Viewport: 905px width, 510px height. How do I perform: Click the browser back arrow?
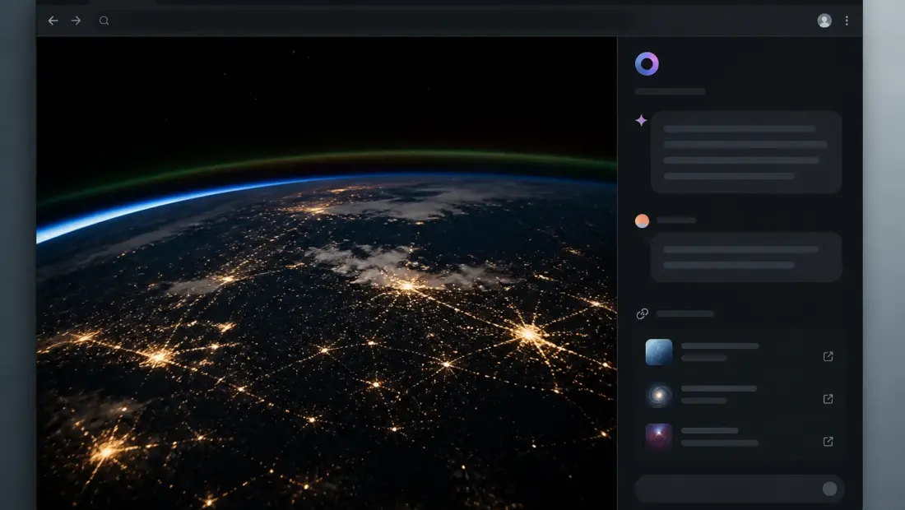click(53, 21)
